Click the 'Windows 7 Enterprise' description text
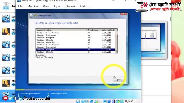Image resolution: width=184 pixels, height=103 pixels. tap(44, 57)
